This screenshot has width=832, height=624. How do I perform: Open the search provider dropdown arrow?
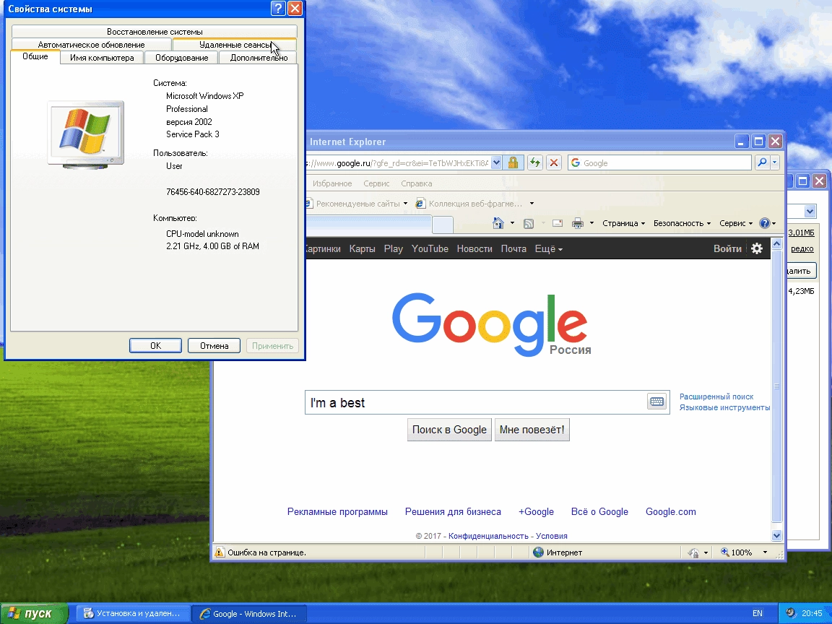click(775, 163)
